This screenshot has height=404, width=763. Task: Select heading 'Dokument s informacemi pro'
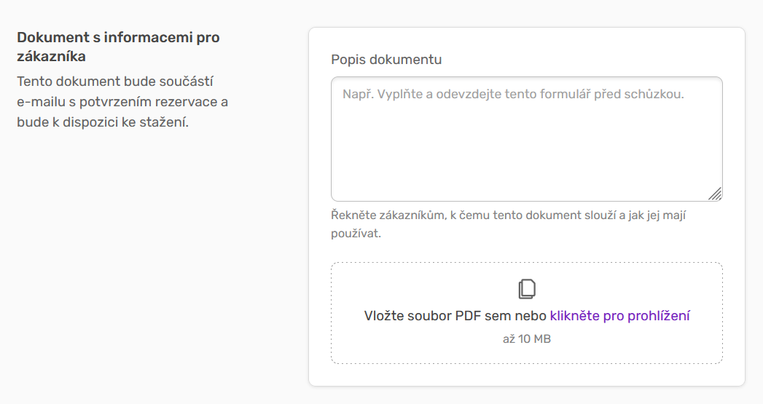(x=118, y=37)
